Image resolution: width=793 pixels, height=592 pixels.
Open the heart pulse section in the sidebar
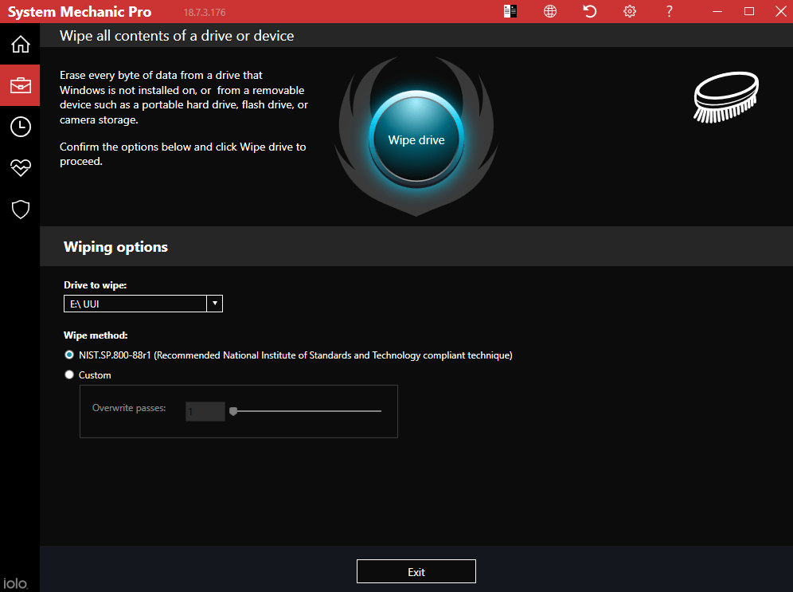click(20, 167)
